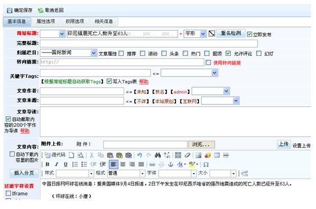This screenshot has width=316, height=209.
Task: Click the 重名检测 button
Action: (x=231, y=34)
